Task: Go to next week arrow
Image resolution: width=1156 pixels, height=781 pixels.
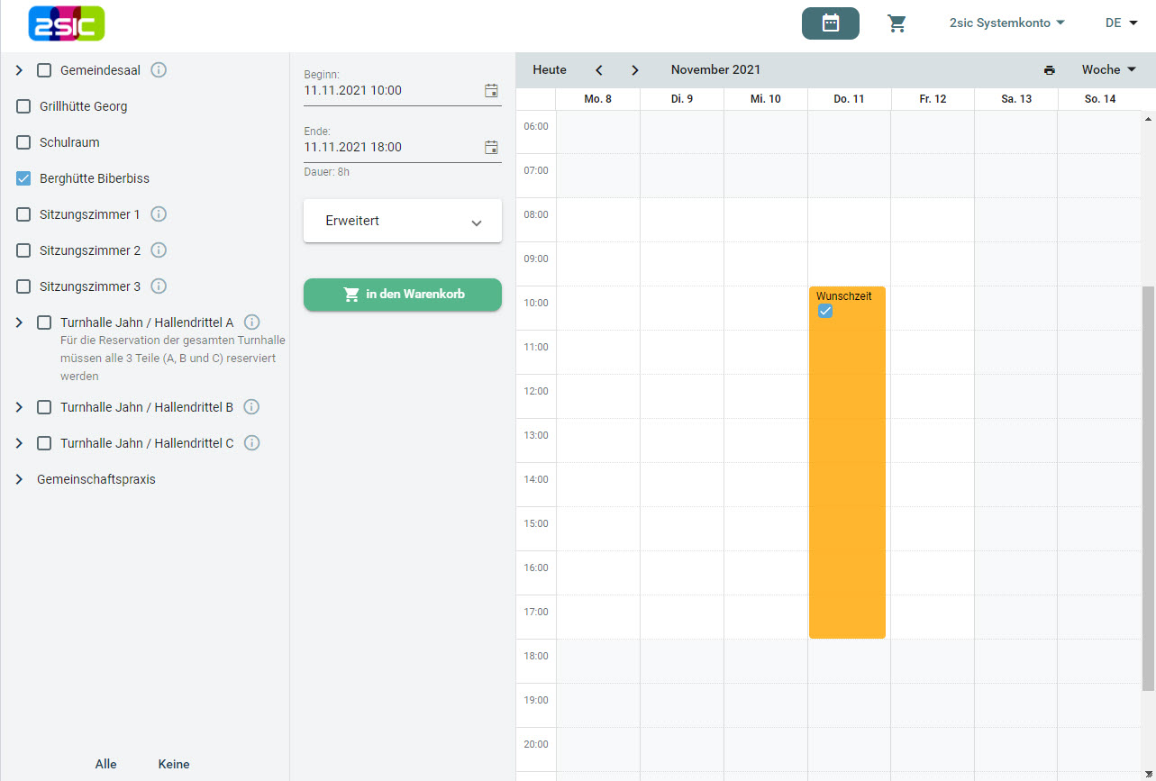Action: point(634,70)
